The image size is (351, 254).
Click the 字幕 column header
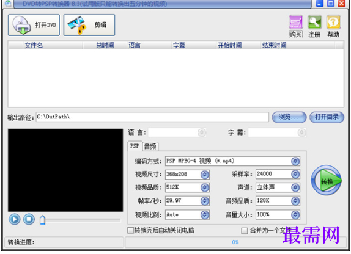coord(194,45)
